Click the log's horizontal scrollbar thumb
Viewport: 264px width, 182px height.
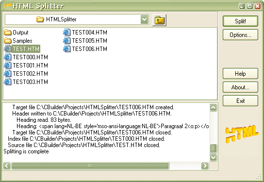[90, 165]
